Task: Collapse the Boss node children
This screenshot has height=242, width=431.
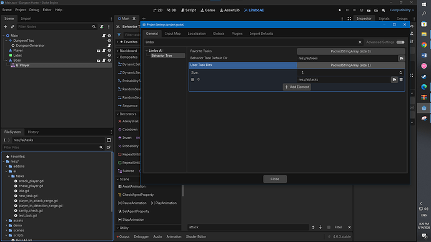Action: tap(6, 60)
